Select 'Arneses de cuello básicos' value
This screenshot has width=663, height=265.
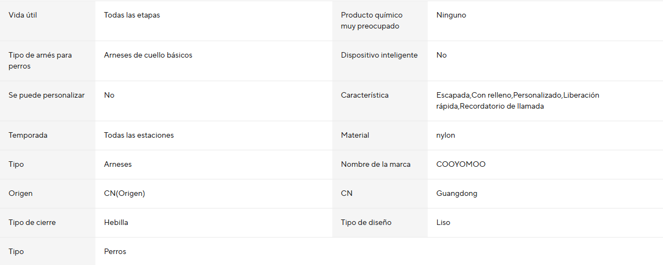coord(148,55)
